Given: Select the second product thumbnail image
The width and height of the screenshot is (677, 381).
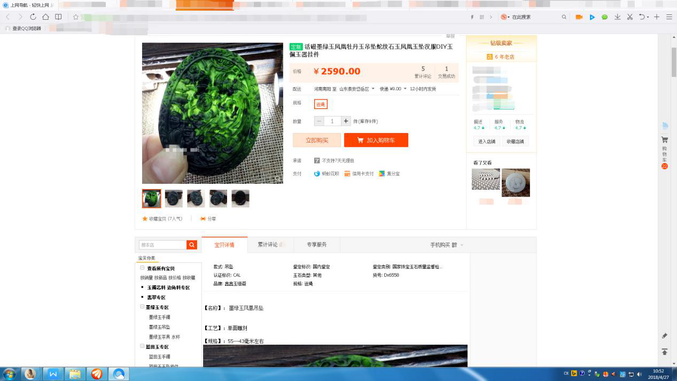Looking at the screenshot, I should pos(174,198).
